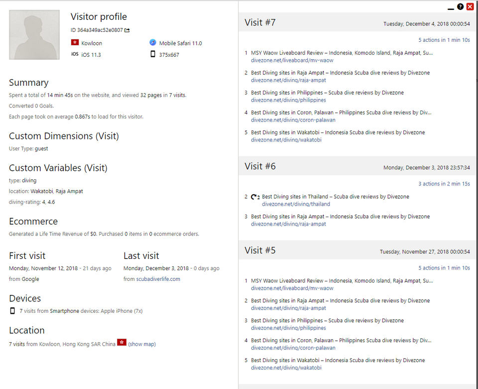Image resolution: width=478 pixels, height=389 pixels.
Task: Open scubadiverlife.com referrer link
Action: pos(158,279)
